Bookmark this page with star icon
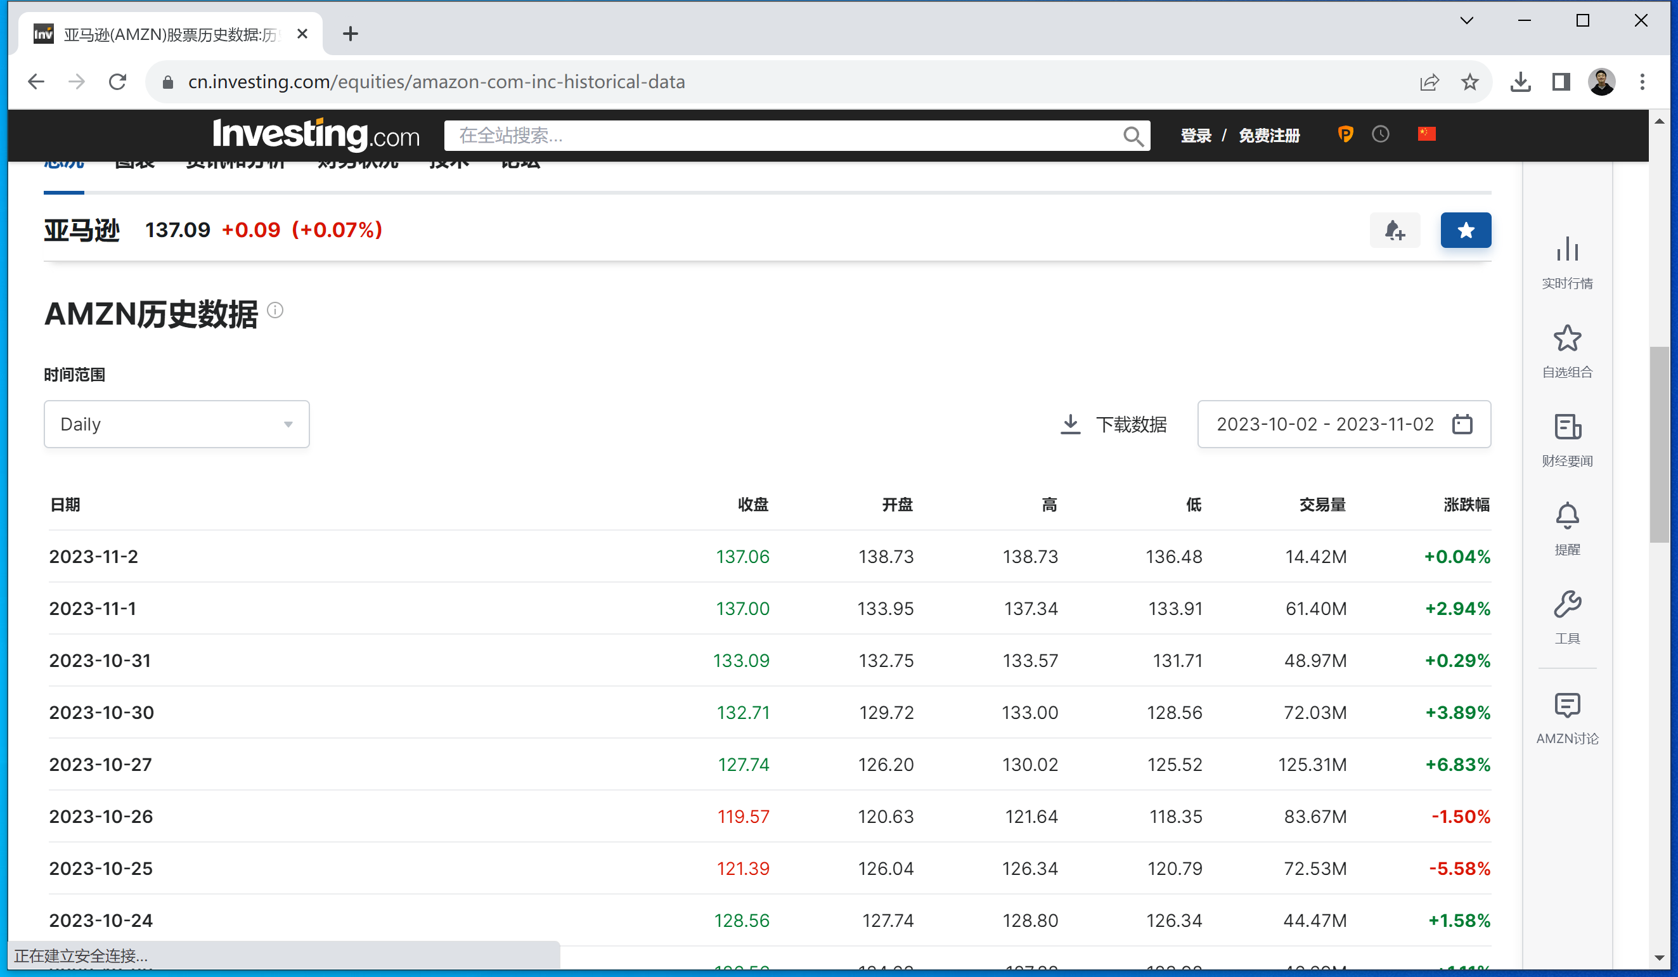The height and width of the screenshot is (977, 1678). pyautogui.click(x=1469, y=82)
